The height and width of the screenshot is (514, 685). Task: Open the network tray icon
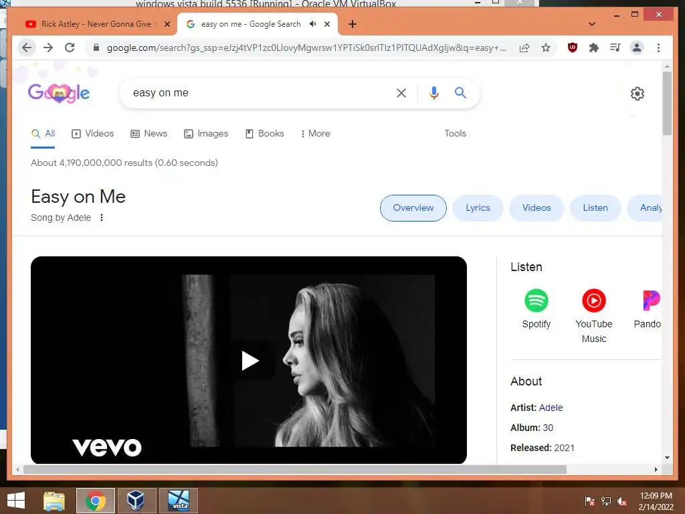606,501
